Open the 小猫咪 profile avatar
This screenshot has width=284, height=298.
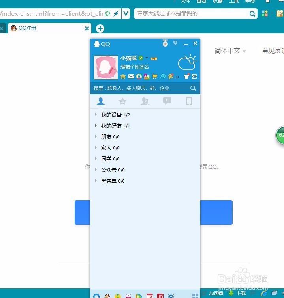106,67
